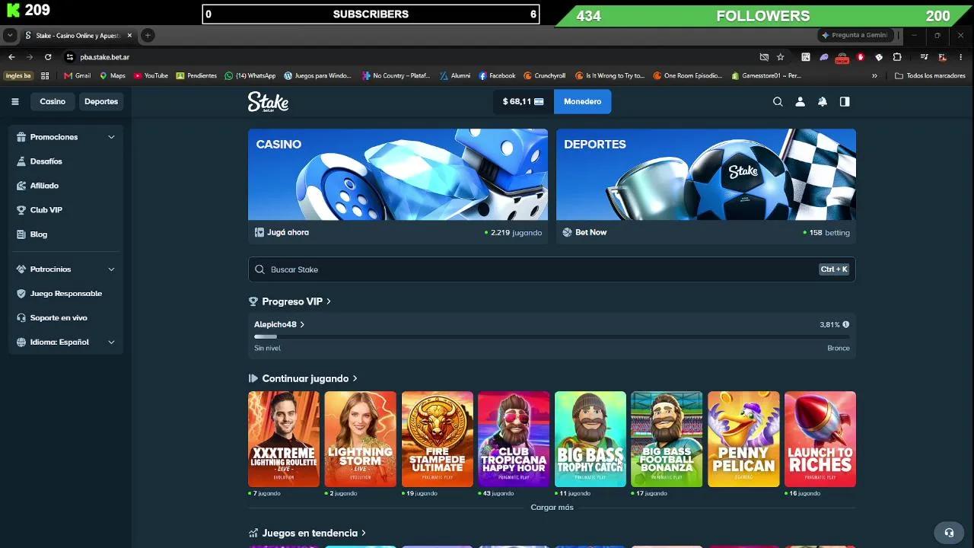The height and width of the screenshot is (548, 974).
Task: Click the Buscar Stake search field
Action: pos(552,269)
